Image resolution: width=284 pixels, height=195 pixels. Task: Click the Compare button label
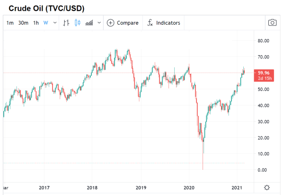pos(127,23)
